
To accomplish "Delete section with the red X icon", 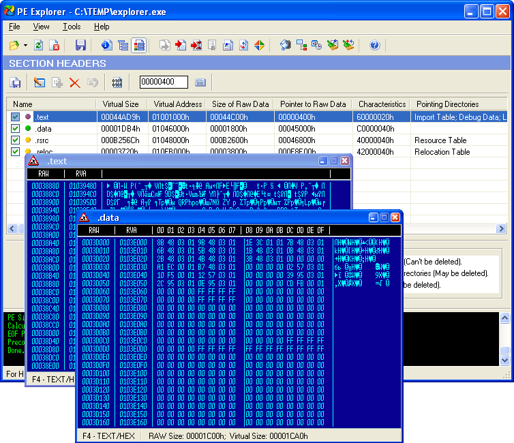I will 75,82.
